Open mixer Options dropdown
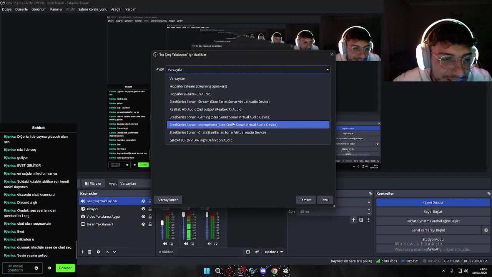This screenshot has height=277, width=492. (x=274, y=252)
